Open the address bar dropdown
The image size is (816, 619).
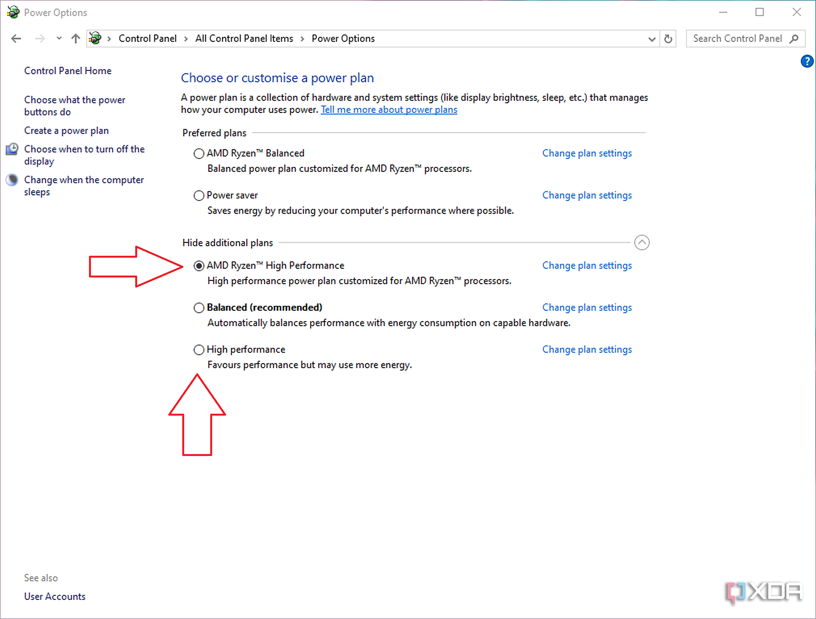pyautogui.click(x=652, y=38)
